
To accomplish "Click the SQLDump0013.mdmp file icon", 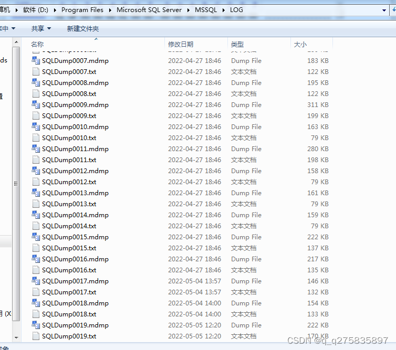I will pos(36,193).
